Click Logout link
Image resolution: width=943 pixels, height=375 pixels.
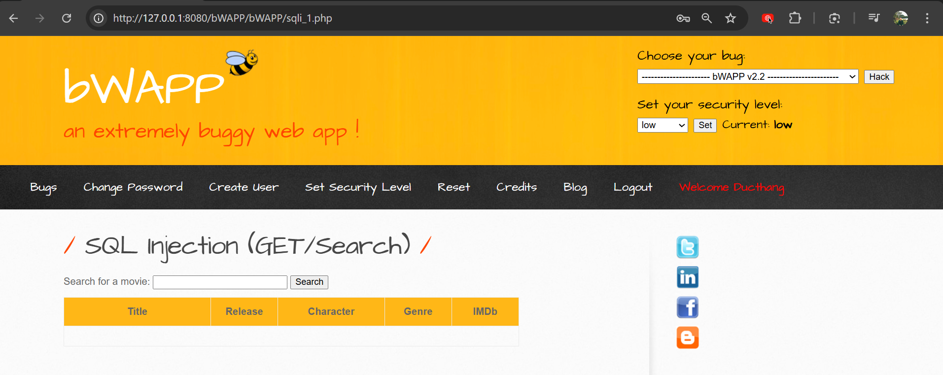tap(632, 187)
